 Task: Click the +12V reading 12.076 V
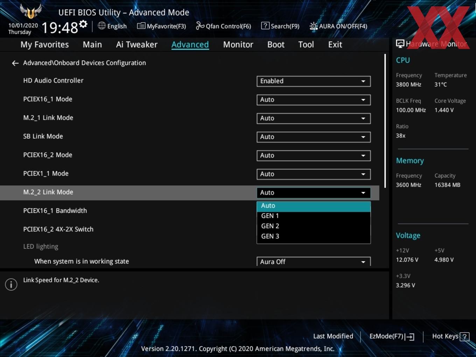click(407, 260)
